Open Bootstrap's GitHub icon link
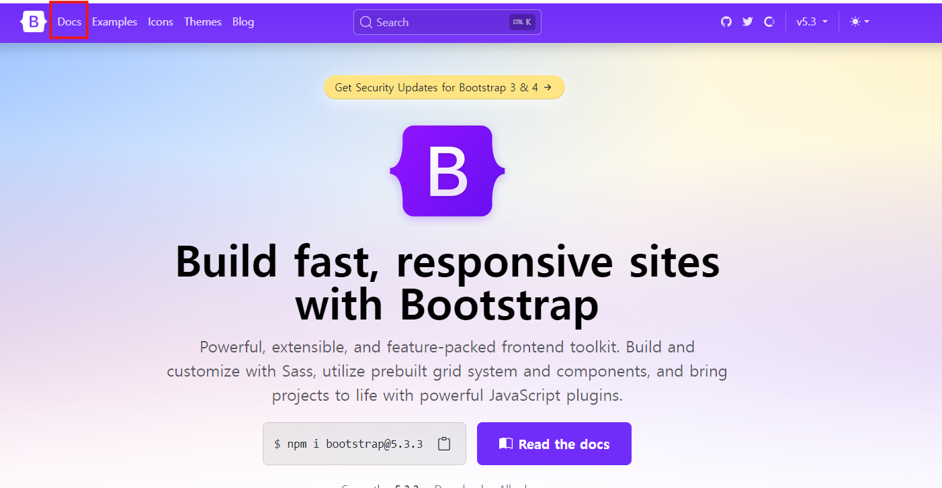The image size is (942, 488). pos(726,21)
